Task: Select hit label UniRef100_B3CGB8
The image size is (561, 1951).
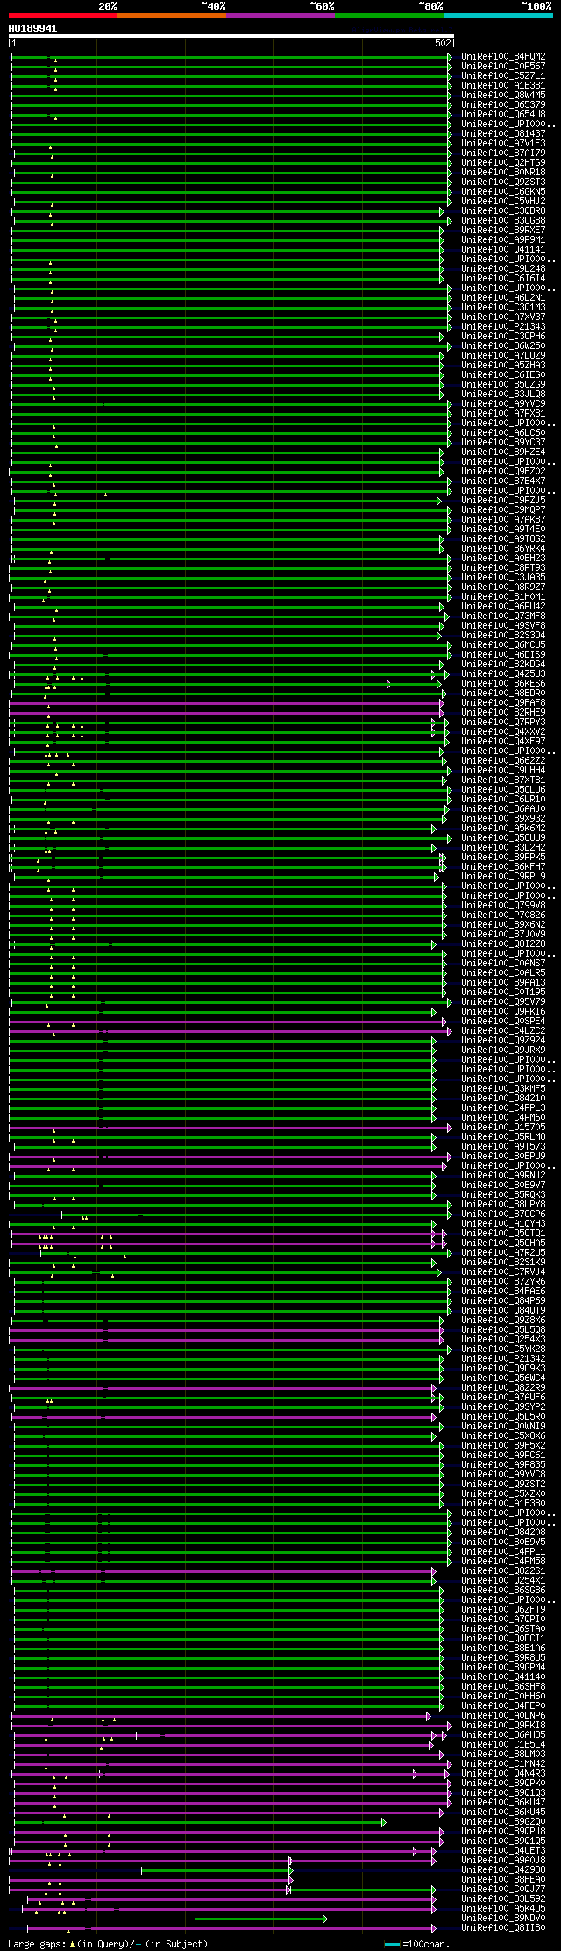Action: (x=503, y=220)
